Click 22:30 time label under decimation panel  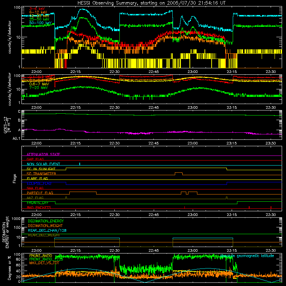[114, 251]
